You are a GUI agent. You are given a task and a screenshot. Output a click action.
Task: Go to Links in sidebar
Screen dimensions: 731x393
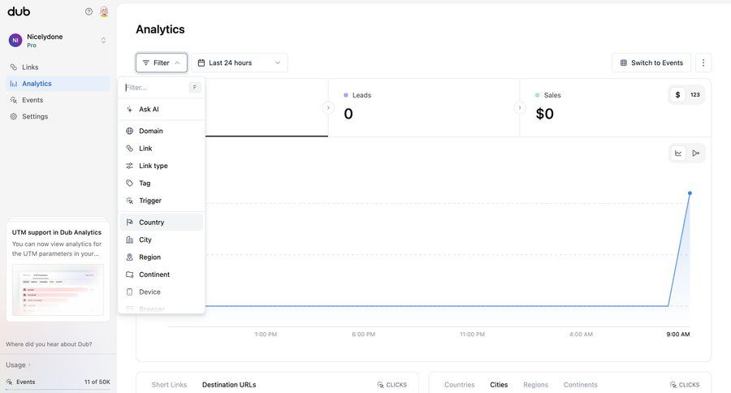[58, 67]
